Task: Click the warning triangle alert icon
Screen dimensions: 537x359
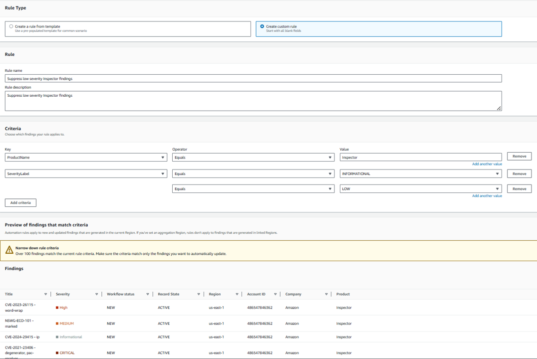Action: 9,250
